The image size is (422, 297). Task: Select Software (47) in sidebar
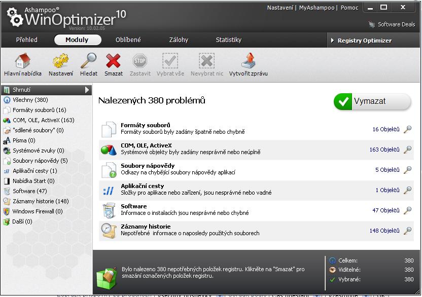click(x=30, y=191)
